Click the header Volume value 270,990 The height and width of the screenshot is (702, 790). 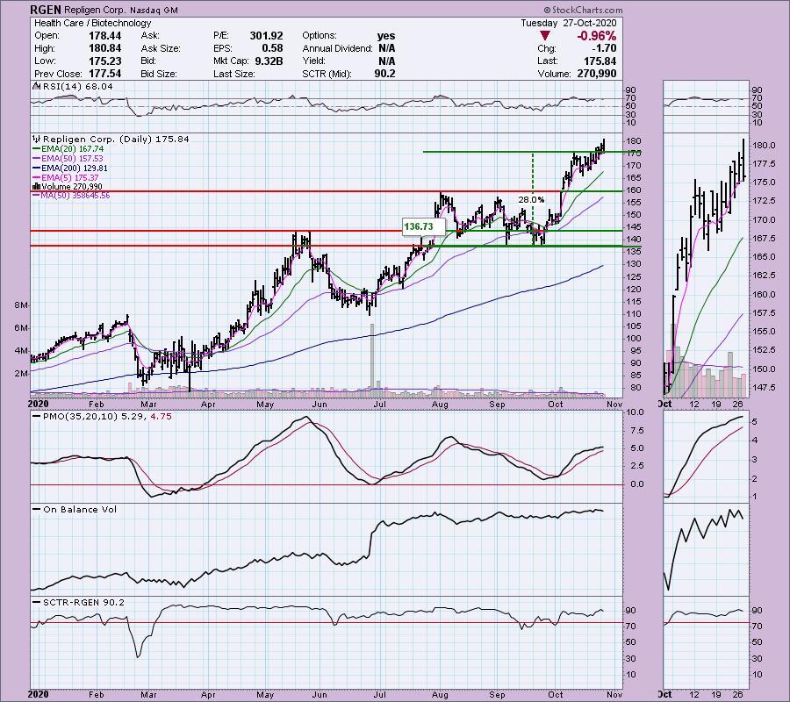[x=597, y=74]
